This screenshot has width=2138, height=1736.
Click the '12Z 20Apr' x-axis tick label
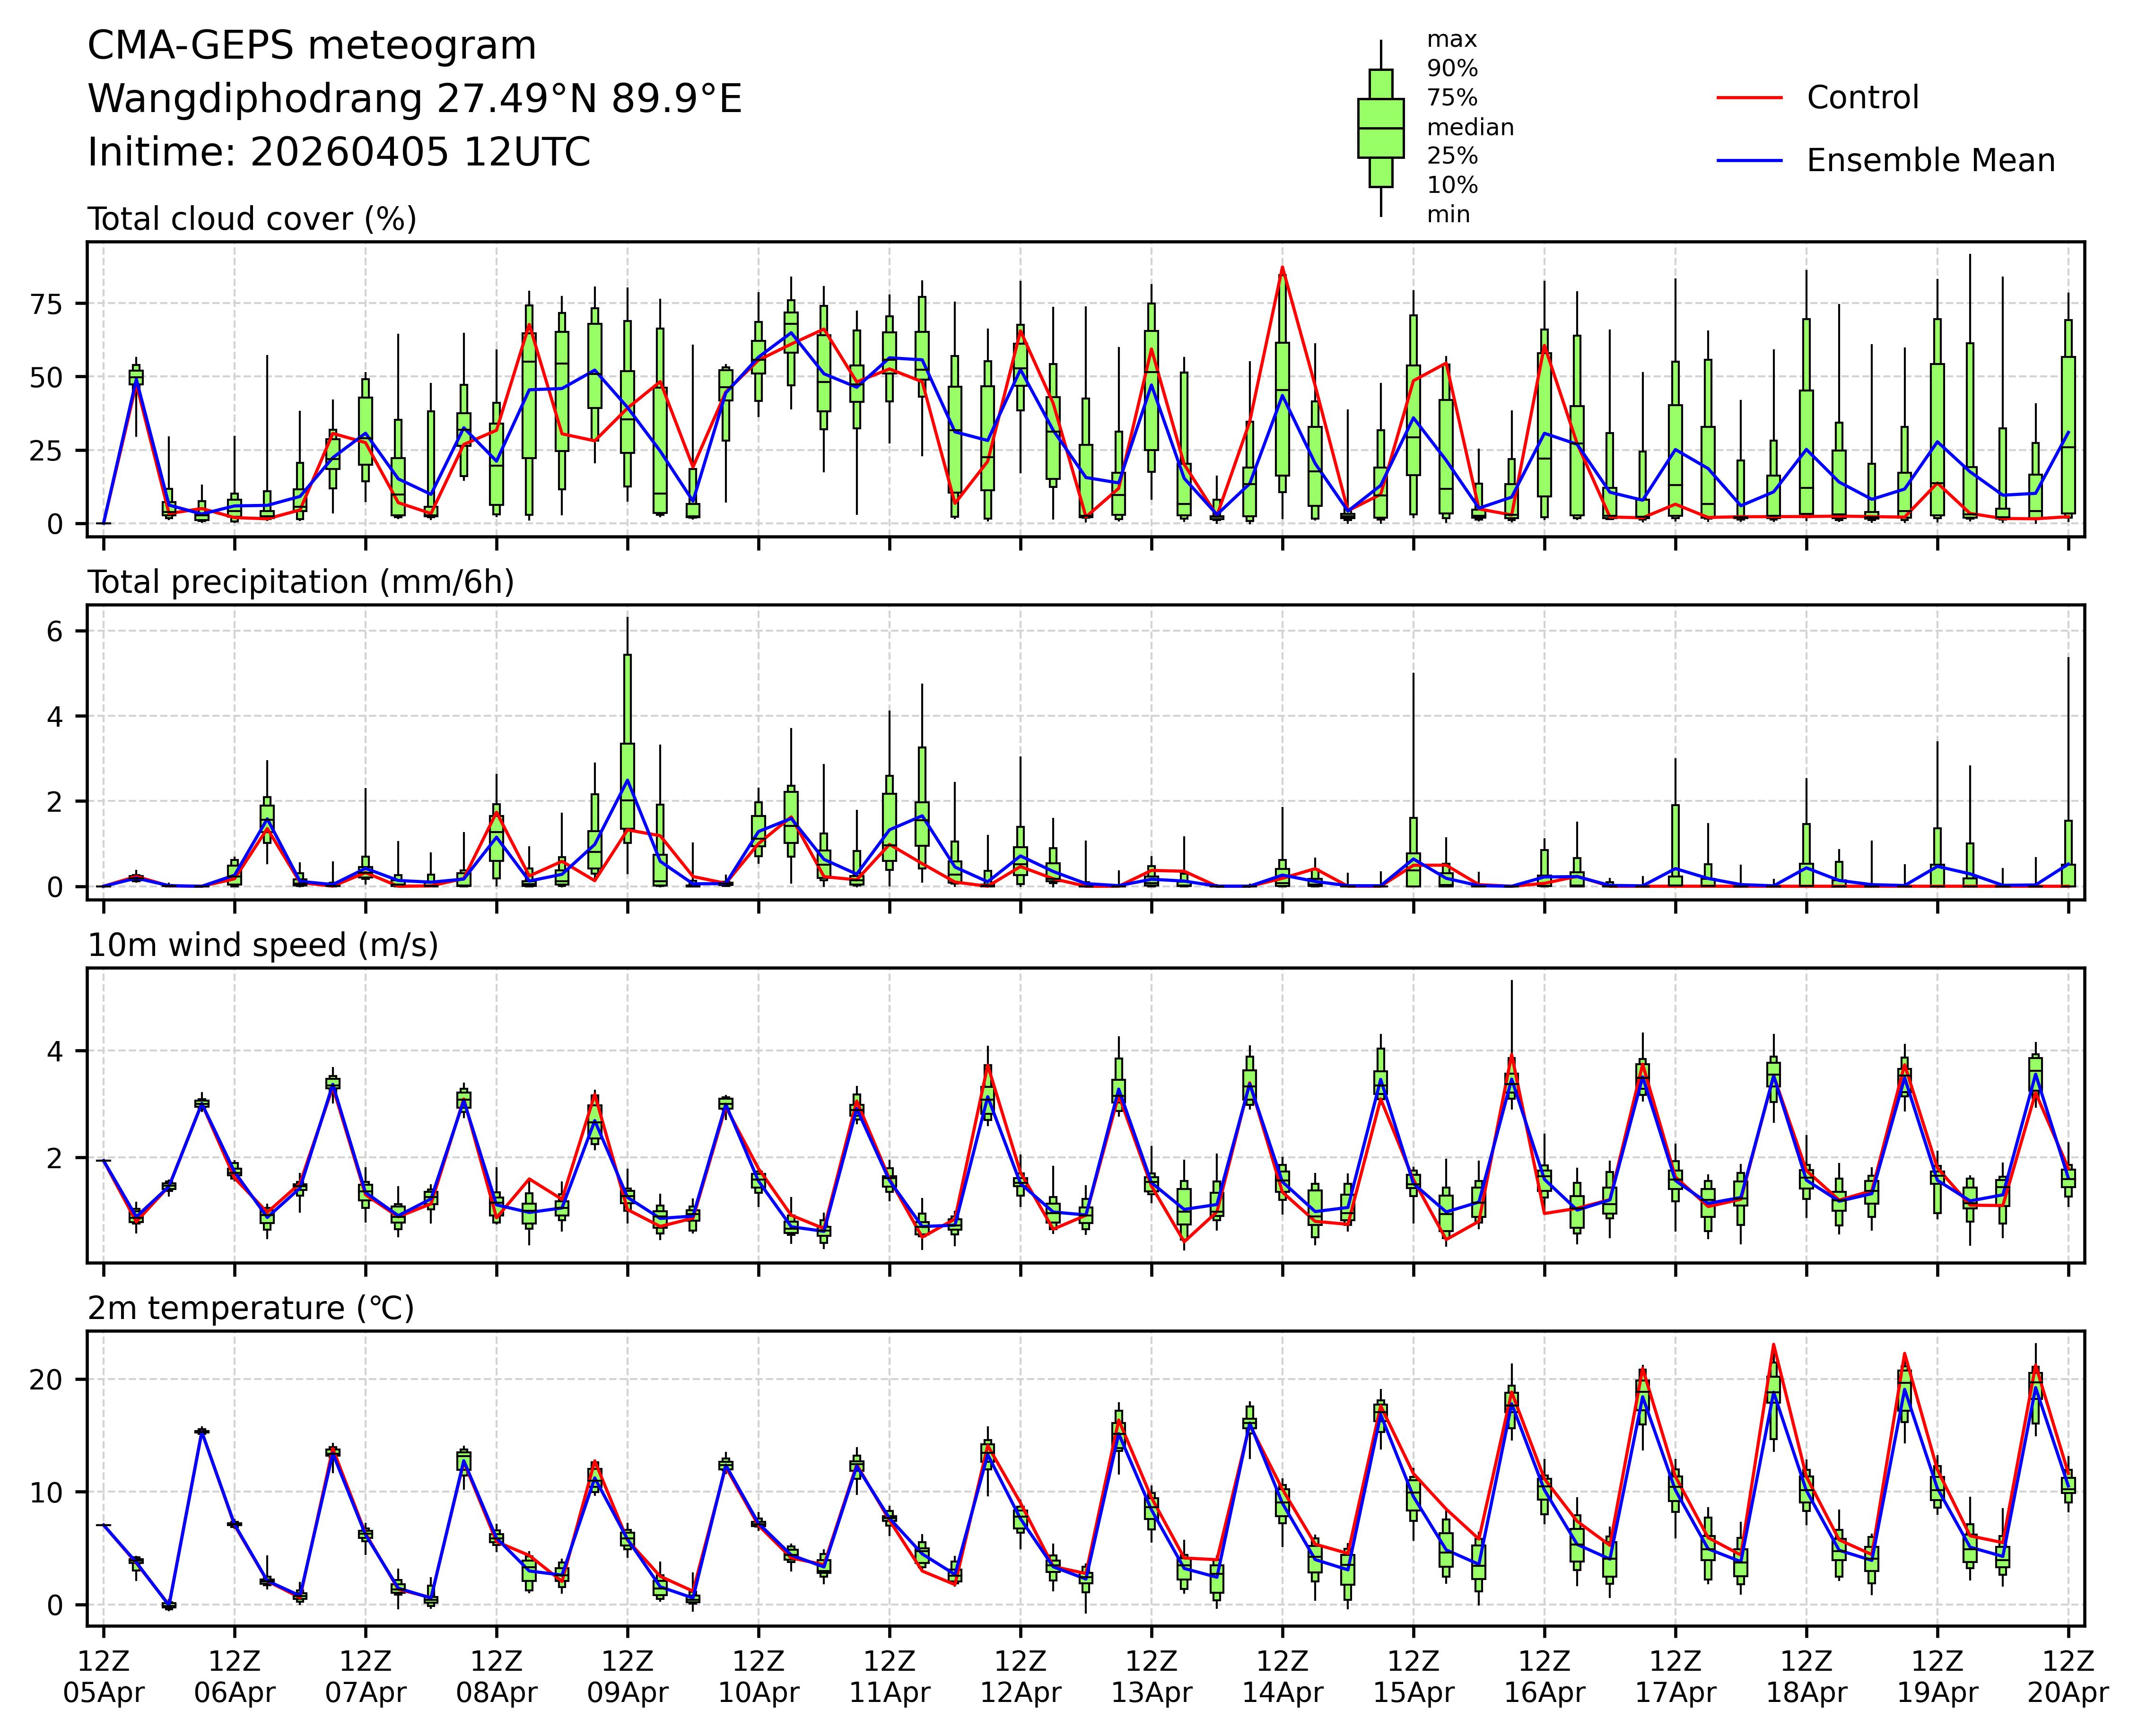point(2067,1677)
